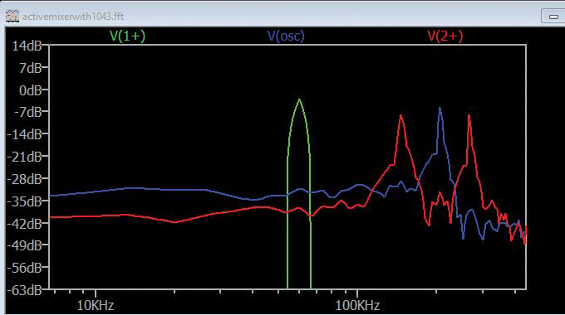
Task: Click the -7dB vertical axis label
Action: [x=27, y=113]
